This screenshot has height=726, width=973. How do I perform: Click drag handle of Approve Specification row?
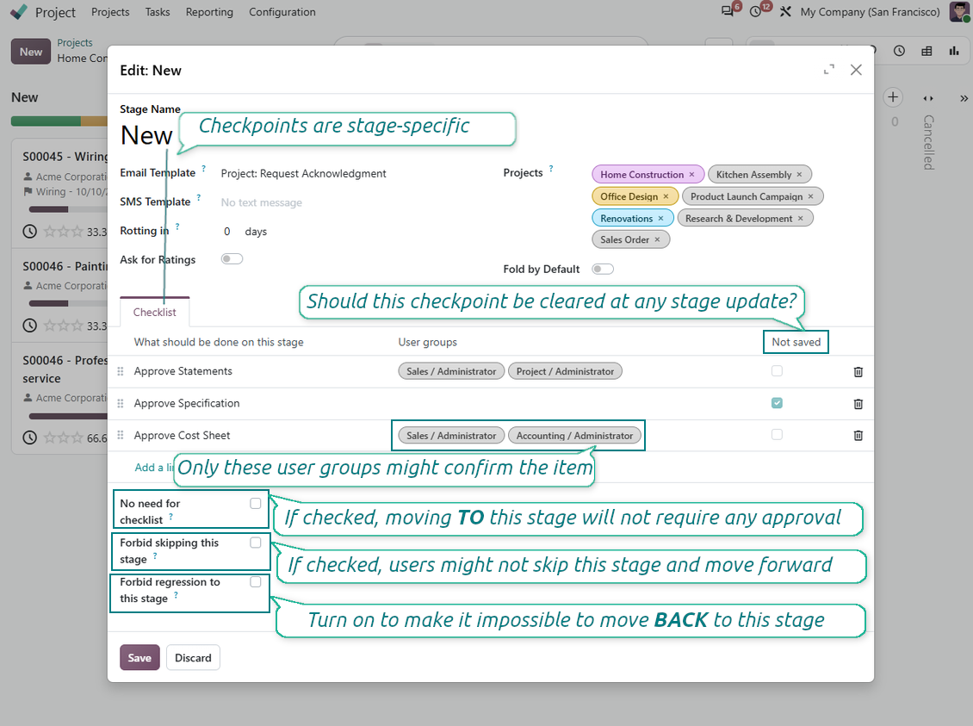pos(121,403)
